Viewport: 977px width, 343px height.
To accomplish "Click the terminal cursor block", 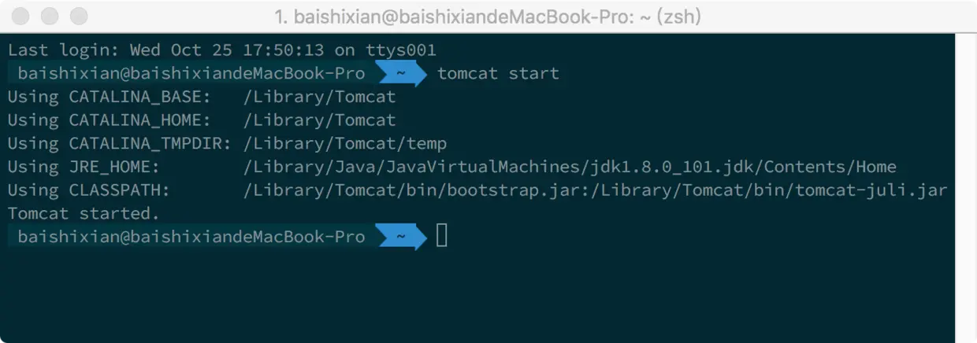I will point(442,234).
